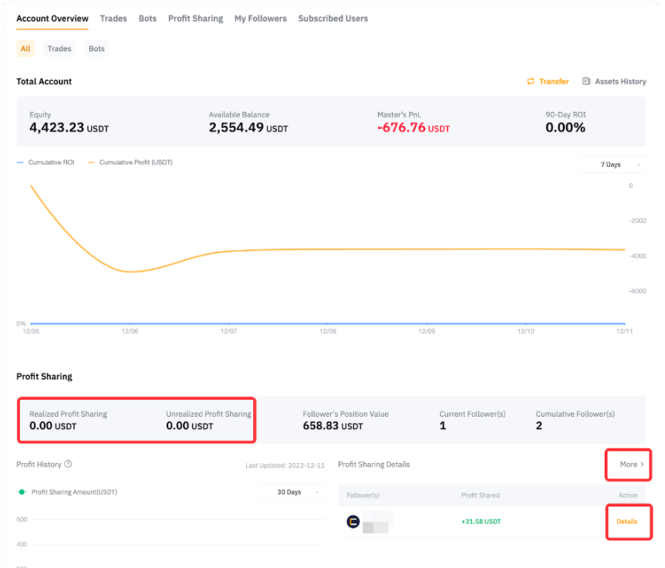The width and height of the screenshot is (665, 568).
Task: Open the 7 Days range dropdown
Action: [613, 164]
